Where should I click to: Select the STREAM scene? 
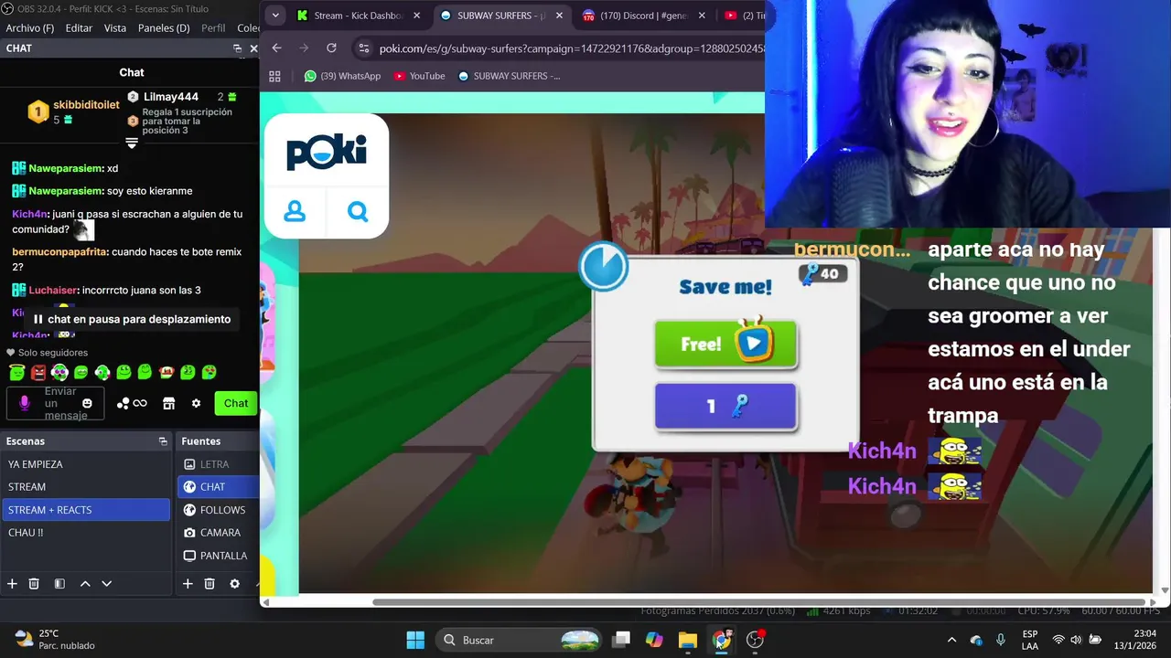click(86, 487)
